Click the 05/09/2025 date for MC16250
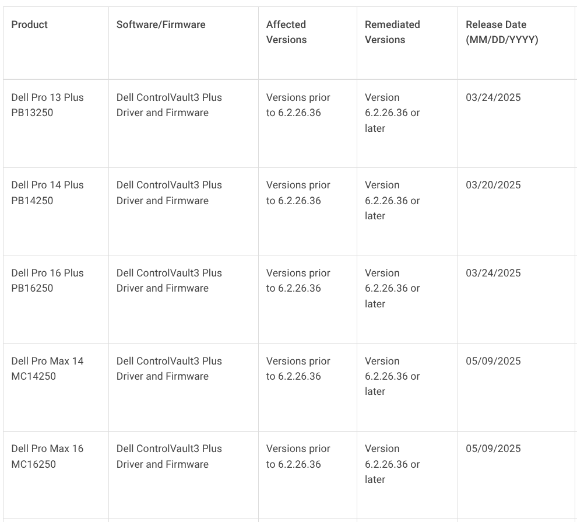This screenshot has height=522, width=577. 493,449
